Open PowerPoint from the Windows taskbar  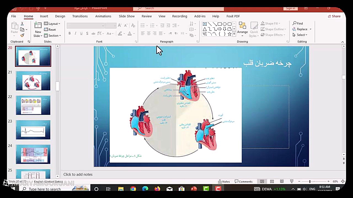coord(194,189)
